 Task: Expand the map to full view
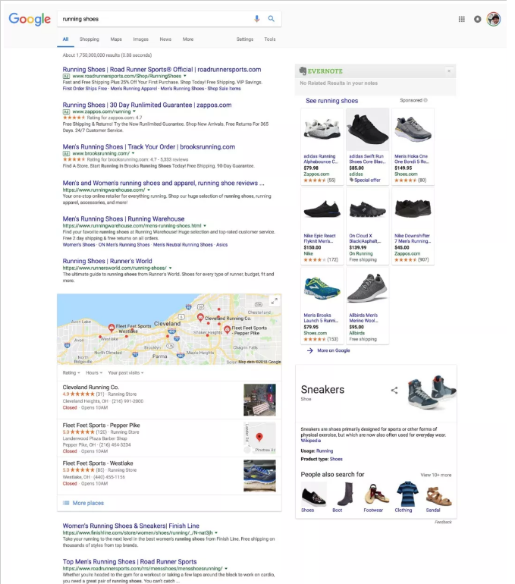274,301
